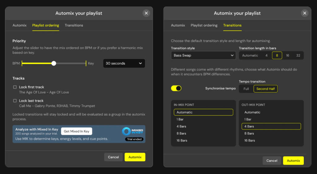Click '200 songs analyzed in your trial' text
The image size is (317, 174).
pyautogui.click(x=37, y=134)
